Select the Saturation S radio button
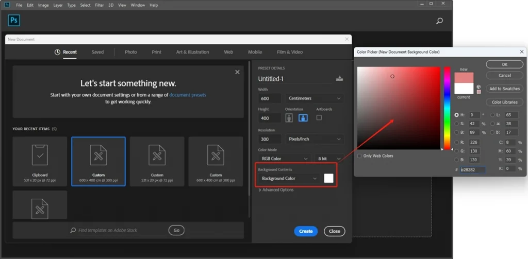The height and width of the screenshot is (259, 528). 457,124
